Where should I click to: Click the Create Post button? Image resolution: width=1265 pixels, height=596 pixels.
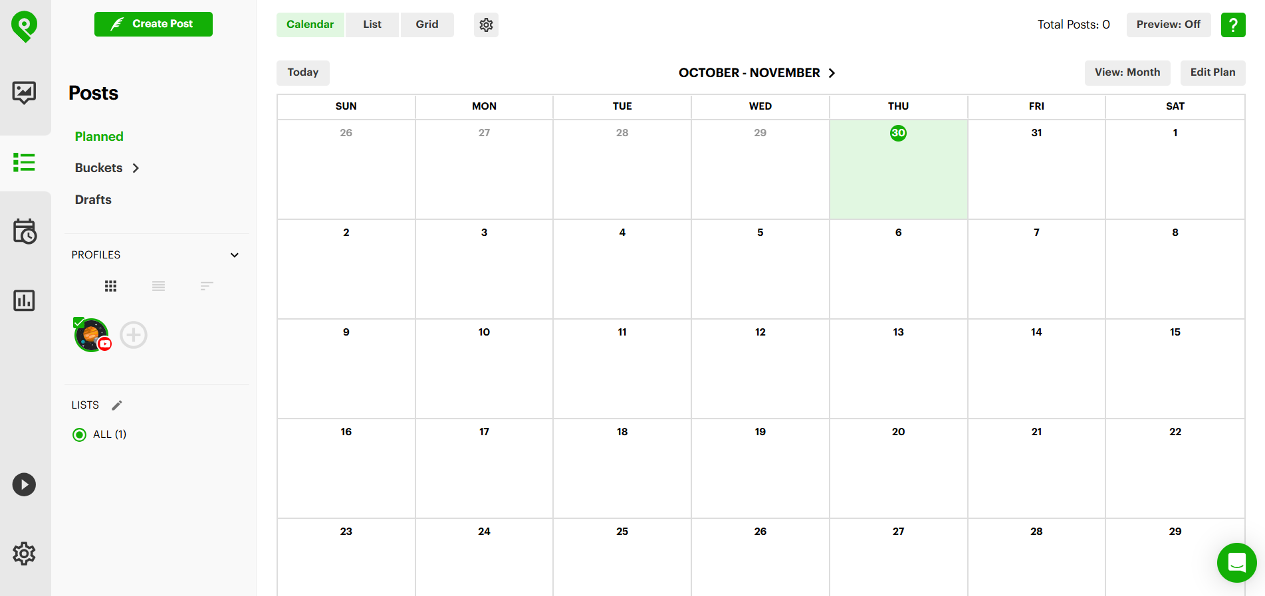click(x=153, y=24)
